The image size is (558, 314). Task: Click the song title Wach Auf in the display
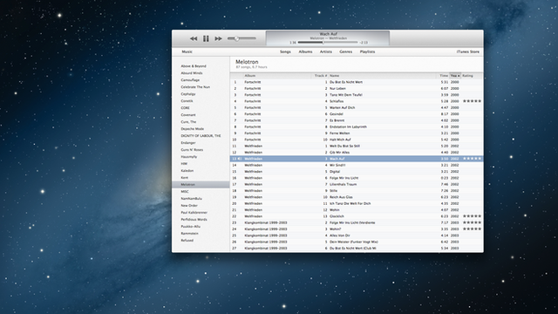pos(328,34)
